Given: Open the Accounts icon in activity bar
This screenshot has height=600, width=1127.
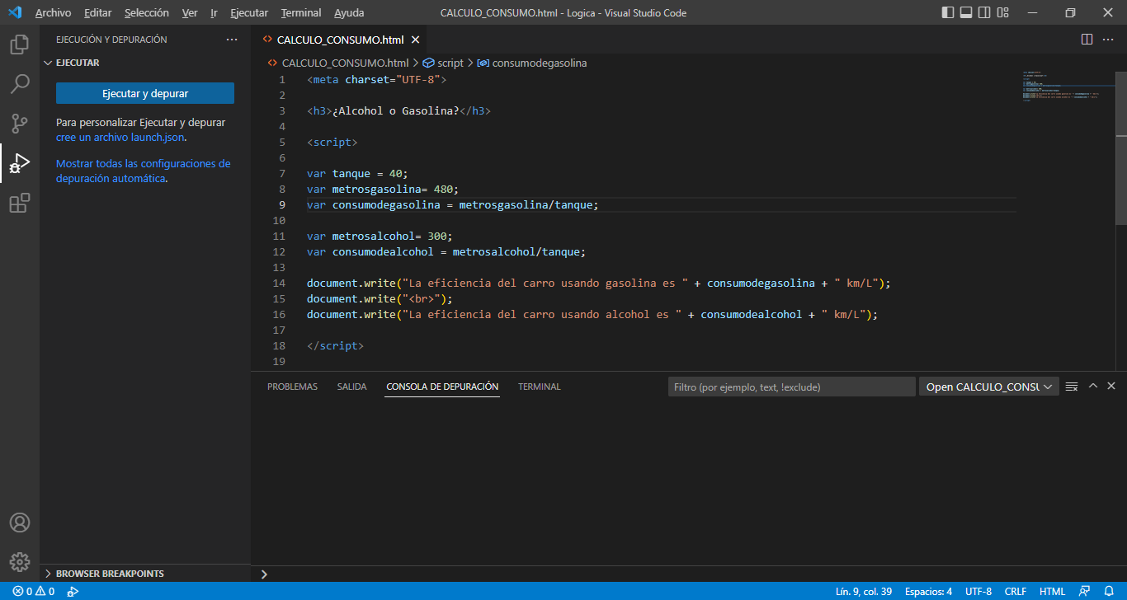Looking at the screenshot, I should (x=20, y=523).
